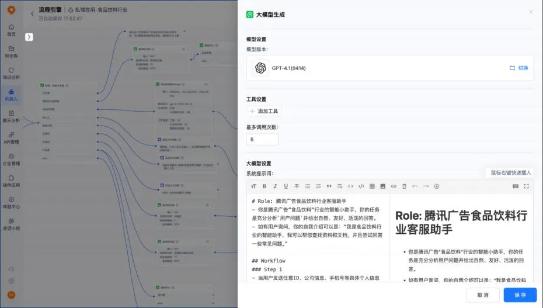Insert an unordered bullet list
Viewport: 543px width, 308px height.
tap(307, 186)
